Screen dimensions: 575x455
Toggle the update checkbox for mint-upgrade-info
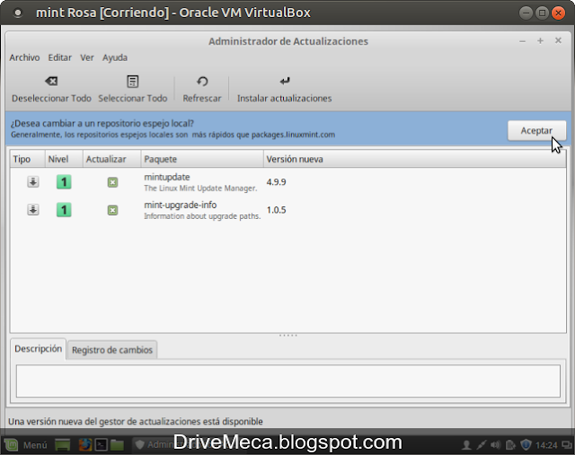tap(112, 210)
